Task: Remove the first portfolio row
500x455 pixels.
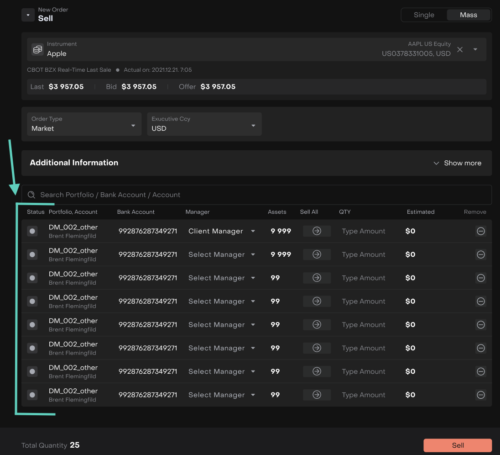Action: 480,231
